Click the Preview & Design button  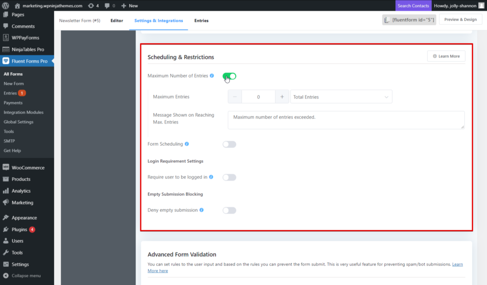coord(460,19)
